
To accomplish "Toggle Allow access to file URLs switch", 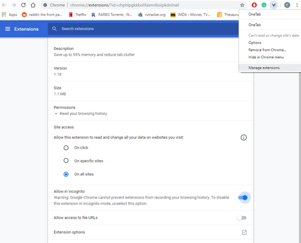I will pyautogui.click(x=242, y=218).
